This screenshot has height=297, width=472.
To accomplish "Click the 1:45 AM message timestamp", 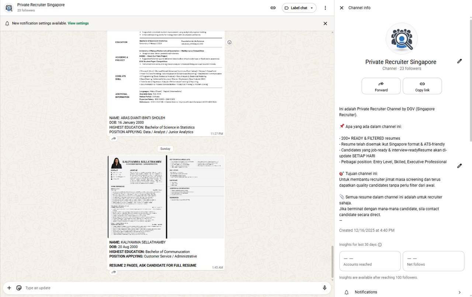I will coord(218,268).
